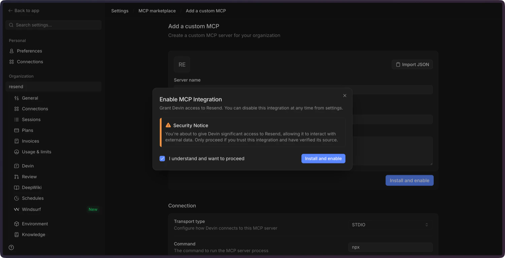The width and height of the screenshot is (505, 258).
Task: Click the Sessions list icon
Action: (16, 120)
